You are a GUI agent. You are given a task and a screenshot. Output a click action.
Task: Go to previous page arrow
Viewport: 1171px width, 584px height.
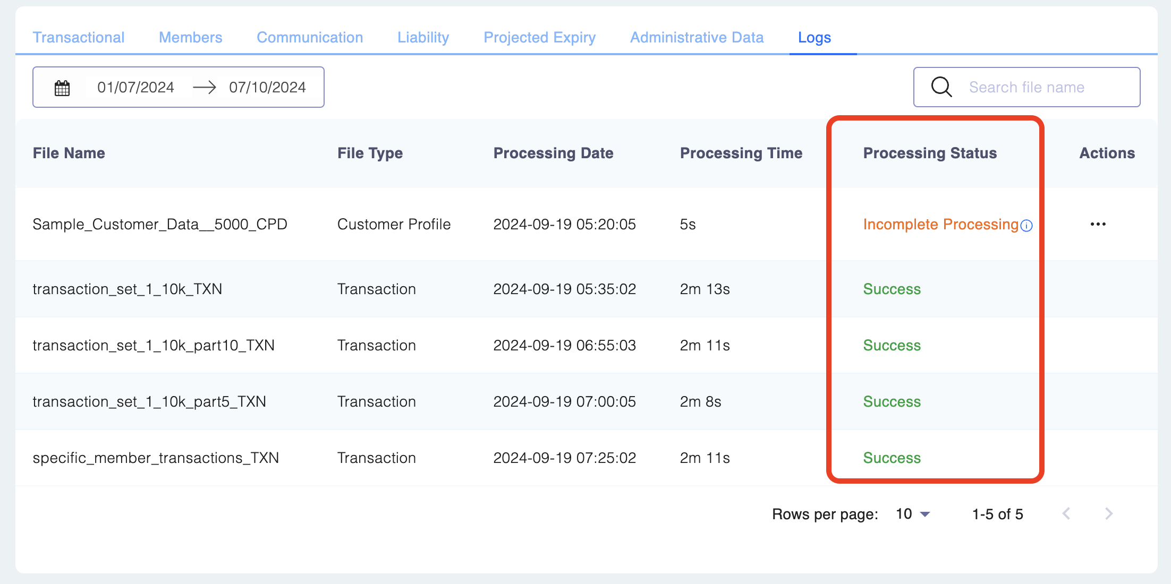1066,513
